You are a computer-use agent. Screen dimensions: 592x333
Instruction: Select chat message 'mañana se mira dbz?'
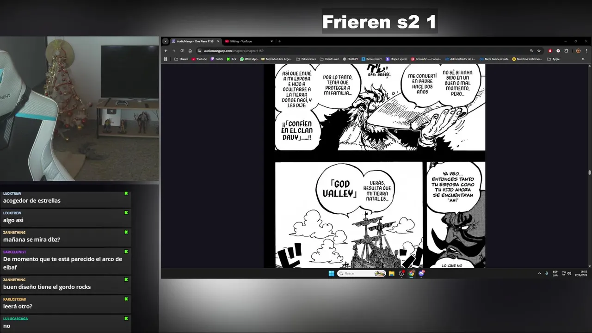(x=31, y=240)
